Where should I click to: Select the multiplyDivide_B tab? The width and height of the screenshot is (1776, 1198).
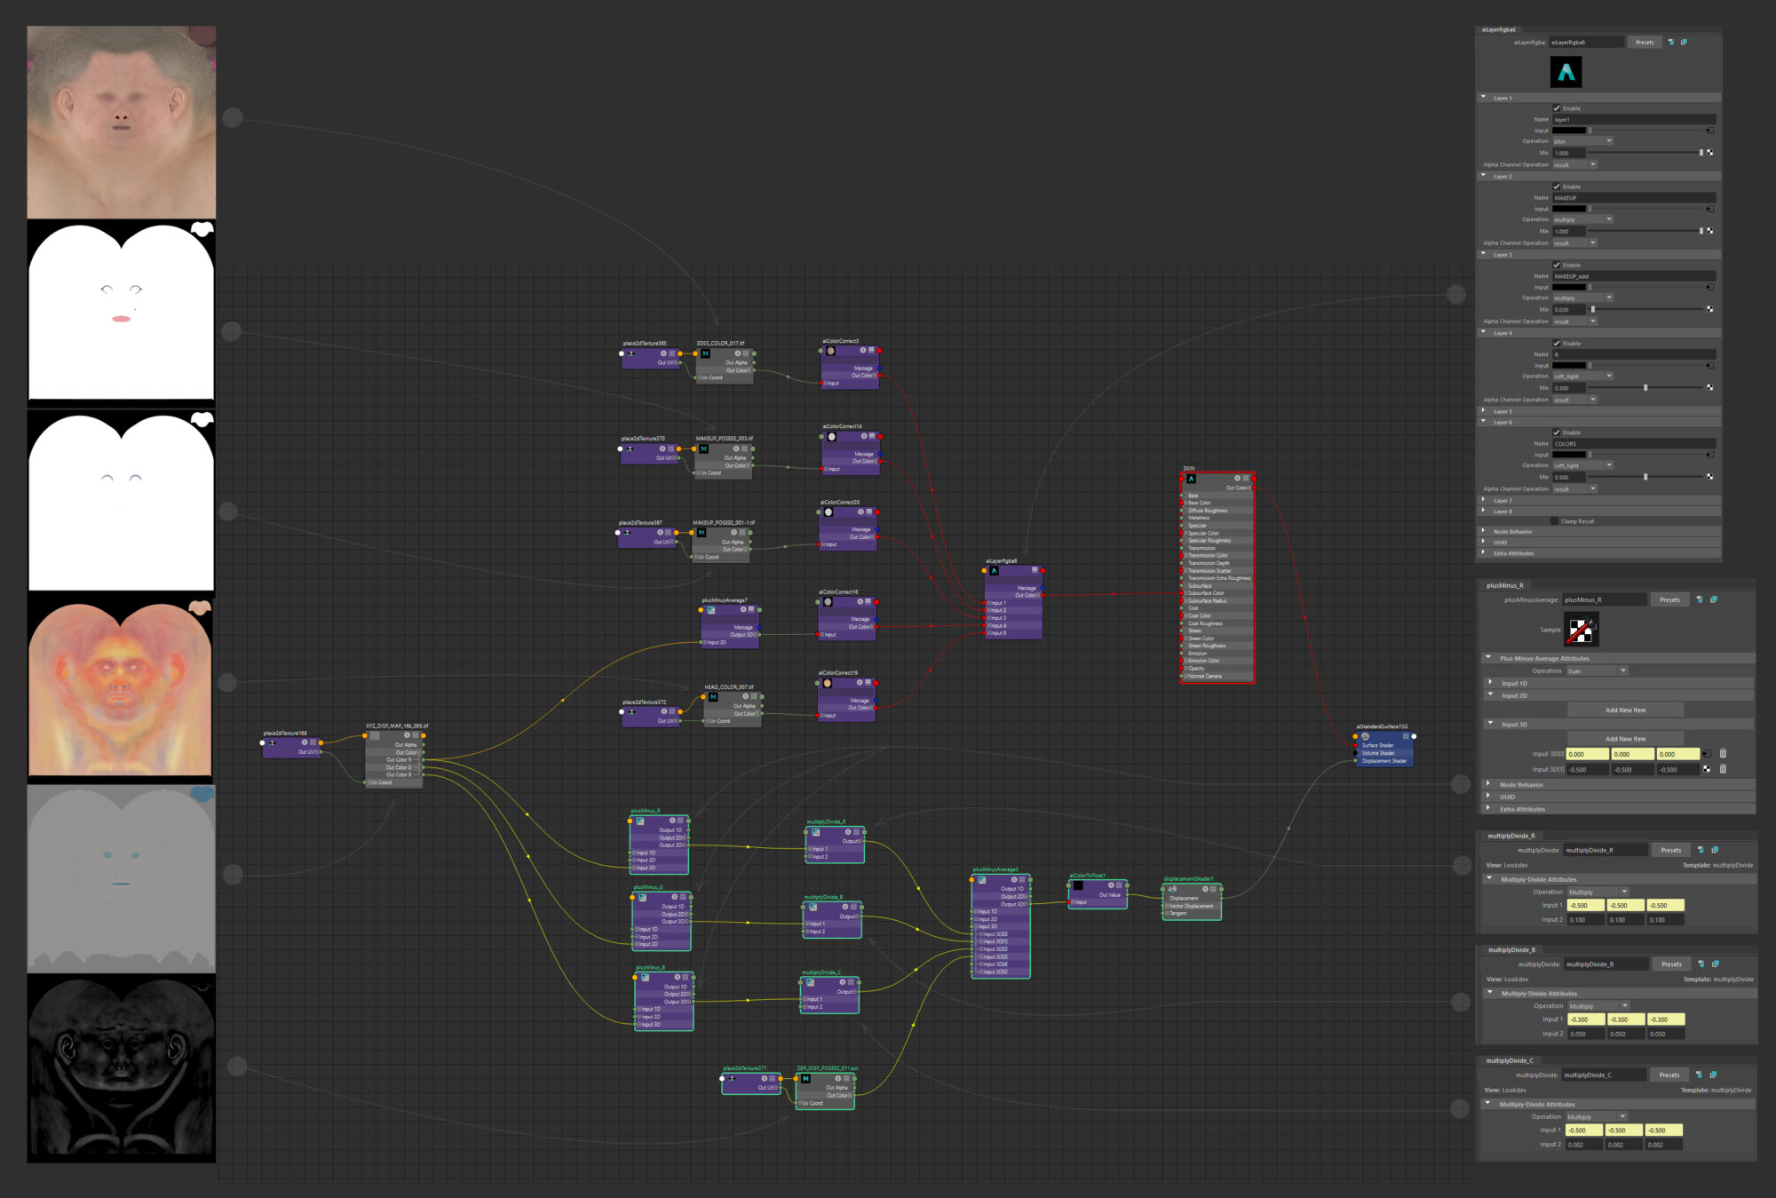[x=1511, y=949]
